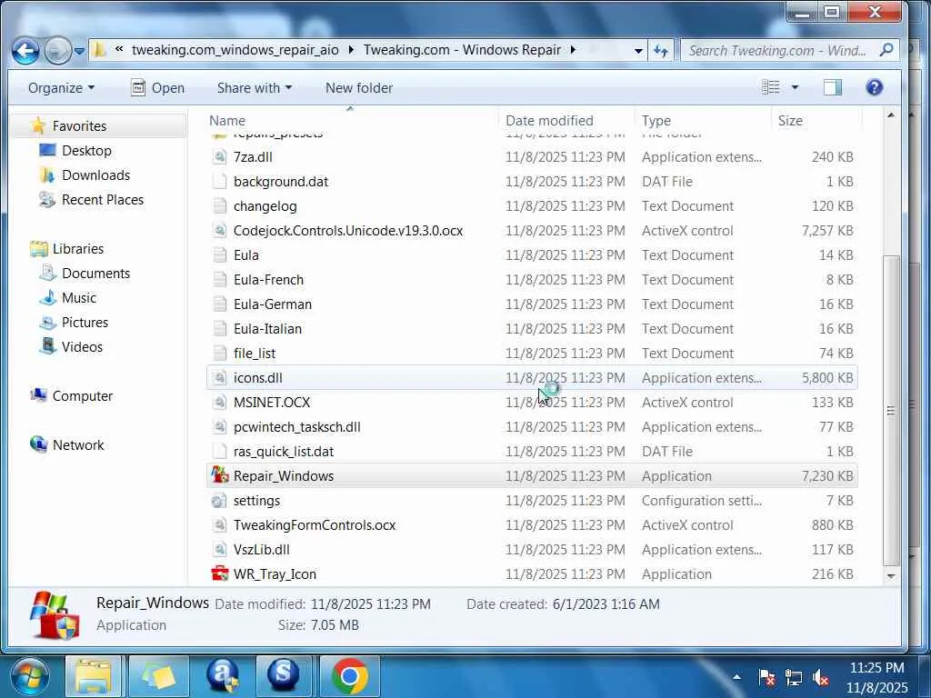
Task: Click the Forward navigation arrow button
Action: 57,51
